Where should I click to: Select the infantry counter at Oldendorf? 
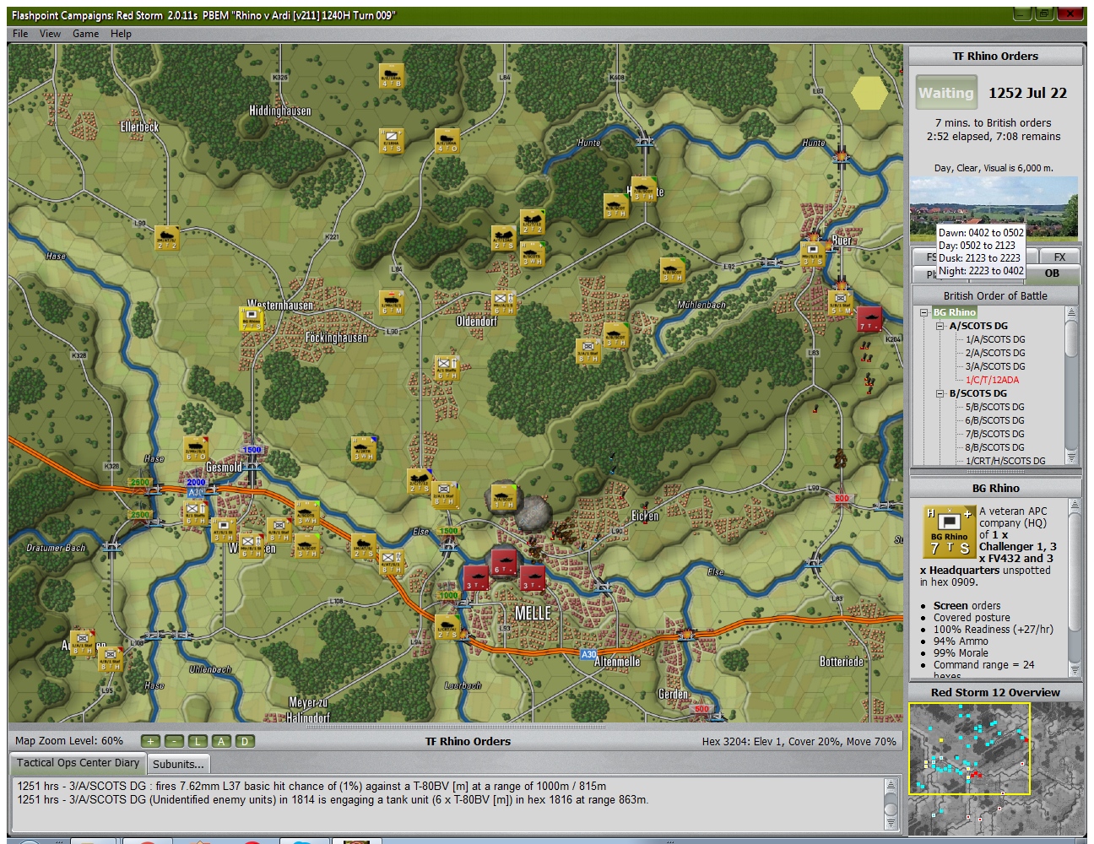503,303
